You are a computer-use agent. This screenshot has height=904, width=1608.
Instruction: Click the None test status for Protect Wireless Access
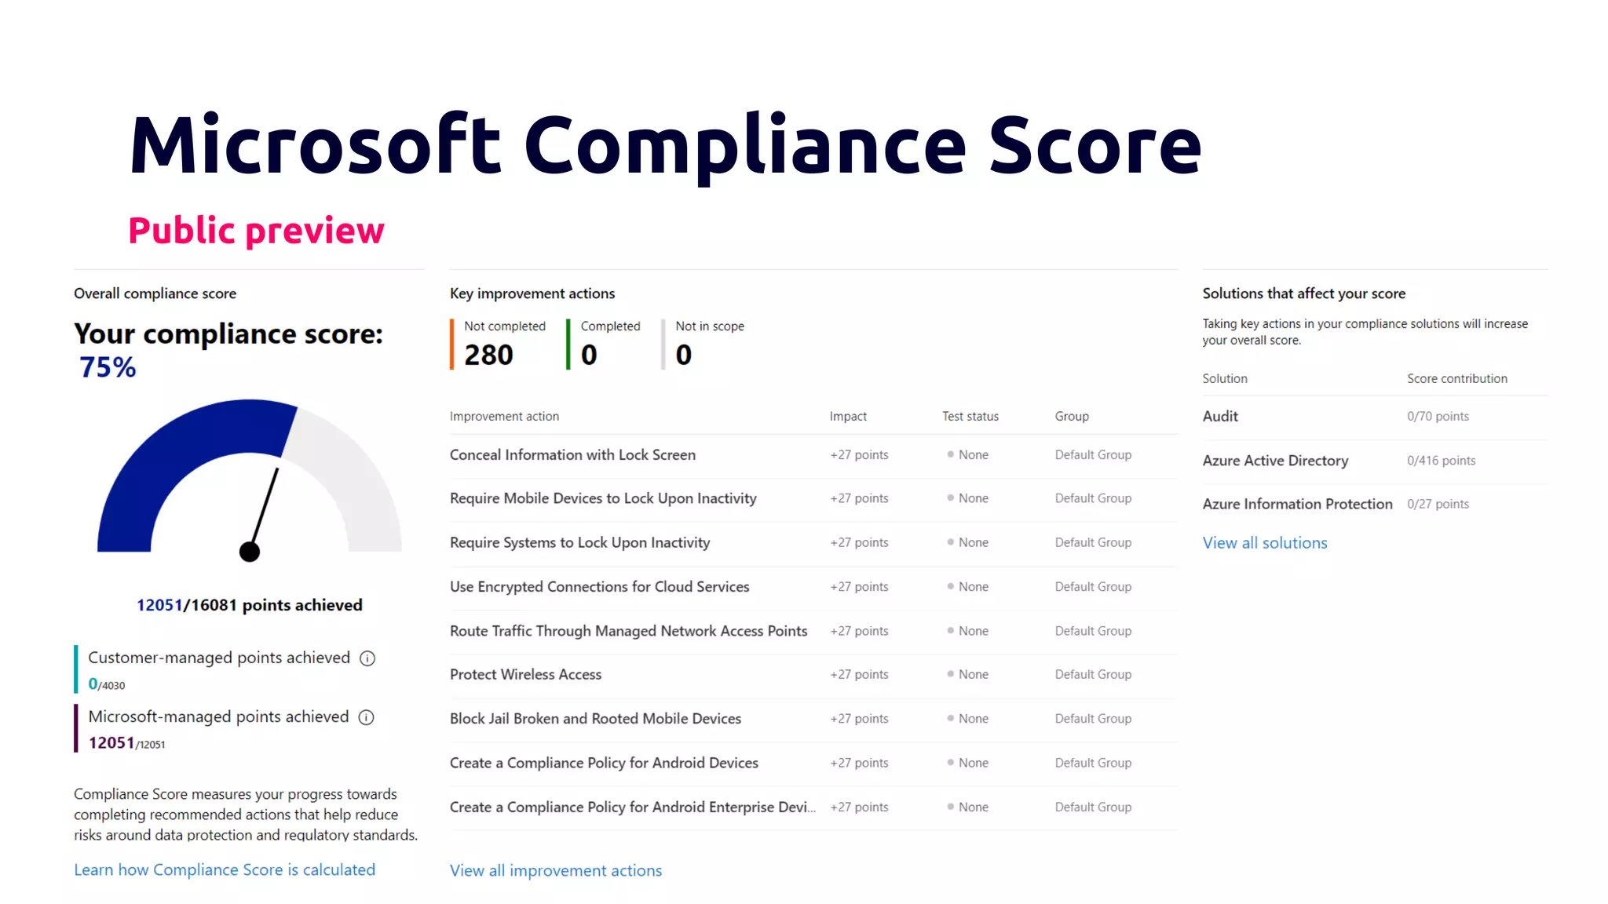pyautogui.click(x=967, y=674)
